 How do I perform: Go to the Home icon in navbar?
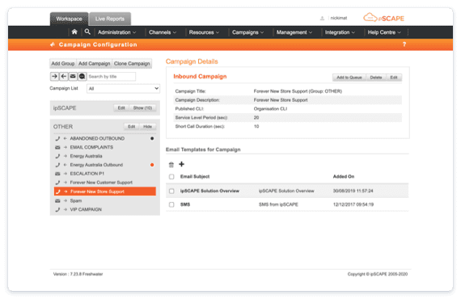pyautogui.click(x=74, y=32)
